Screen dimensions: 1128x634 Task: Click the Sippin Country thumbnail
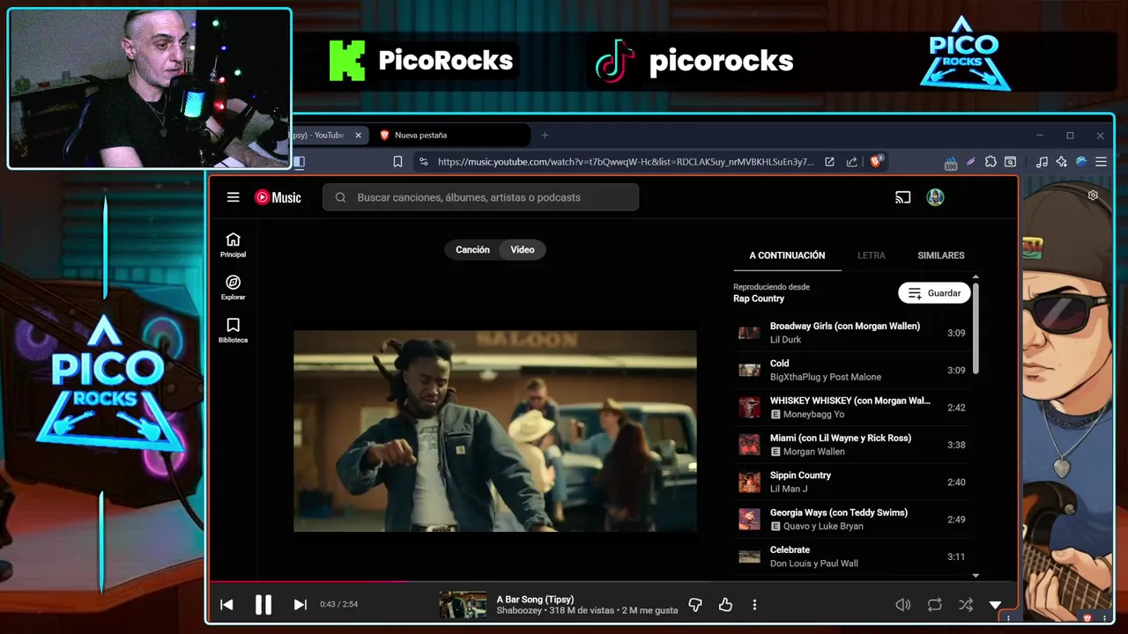click(x=749, y=482)
